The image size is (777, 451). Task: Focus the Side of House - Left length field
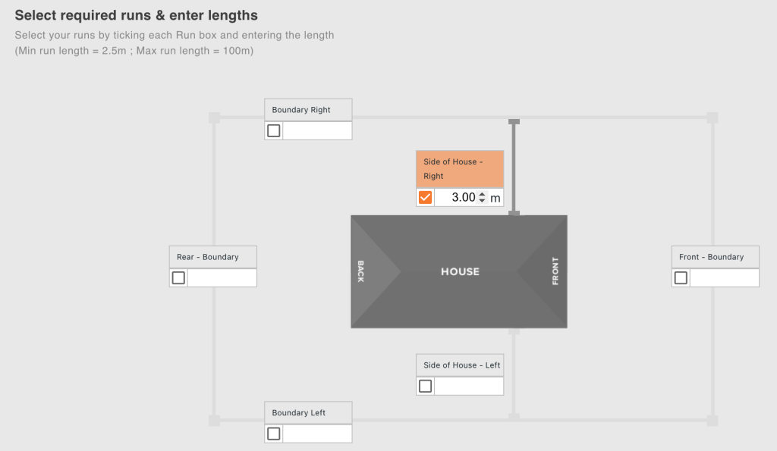point(468,386)
